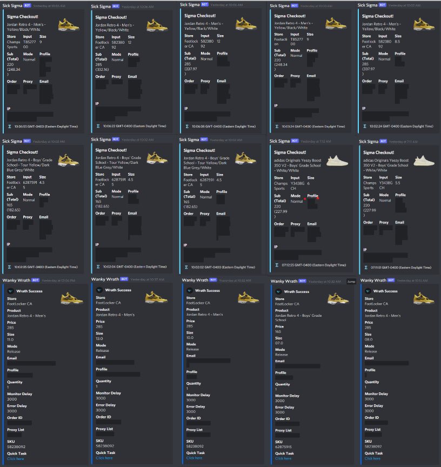
Task: Open the Quick Task Click here link bottom-left
Action: coord(15,458)
